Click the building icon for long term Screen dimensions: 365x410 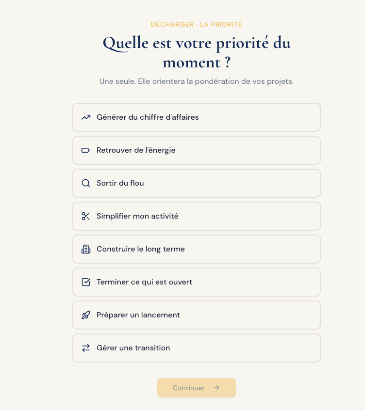(x=86, y=249)
